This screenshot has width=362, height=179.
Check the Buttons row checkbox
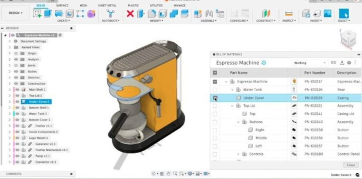pyautogui.click(x=215, y=122)
